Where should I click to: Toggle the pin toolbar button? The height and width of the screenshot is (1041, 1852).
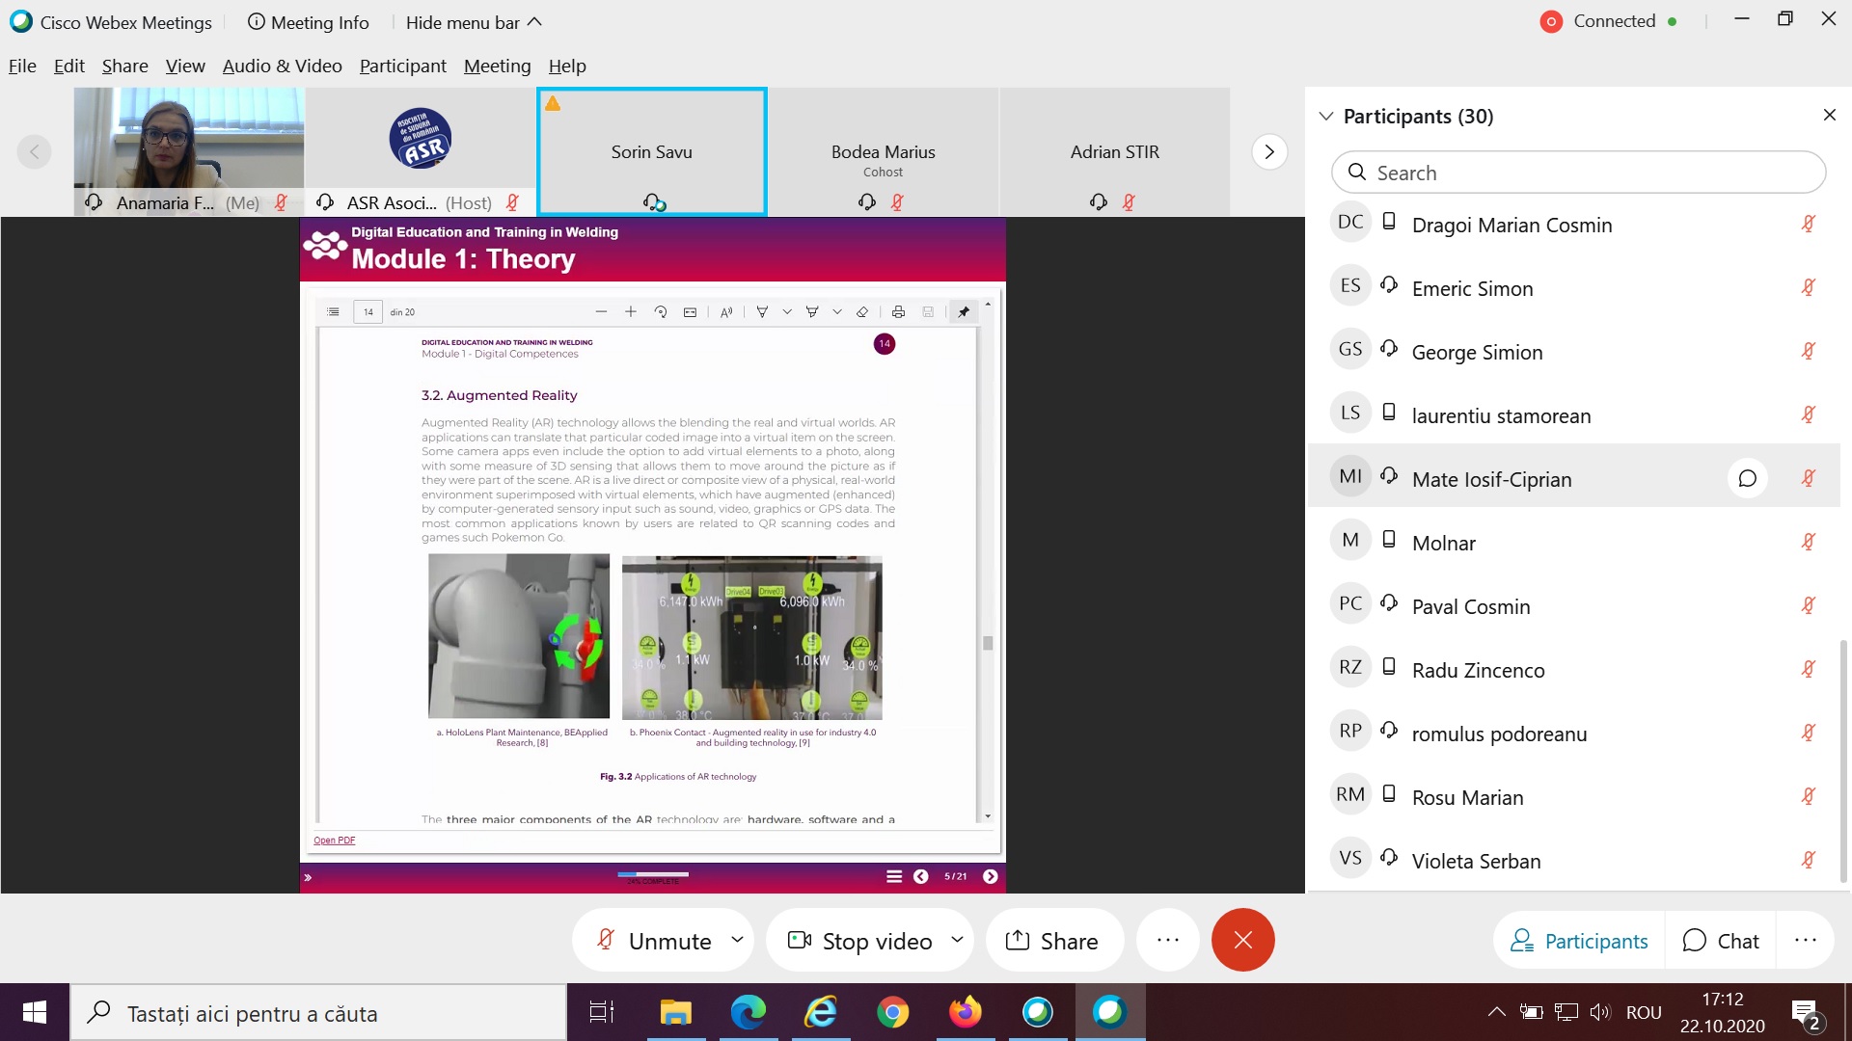point(964,312)
